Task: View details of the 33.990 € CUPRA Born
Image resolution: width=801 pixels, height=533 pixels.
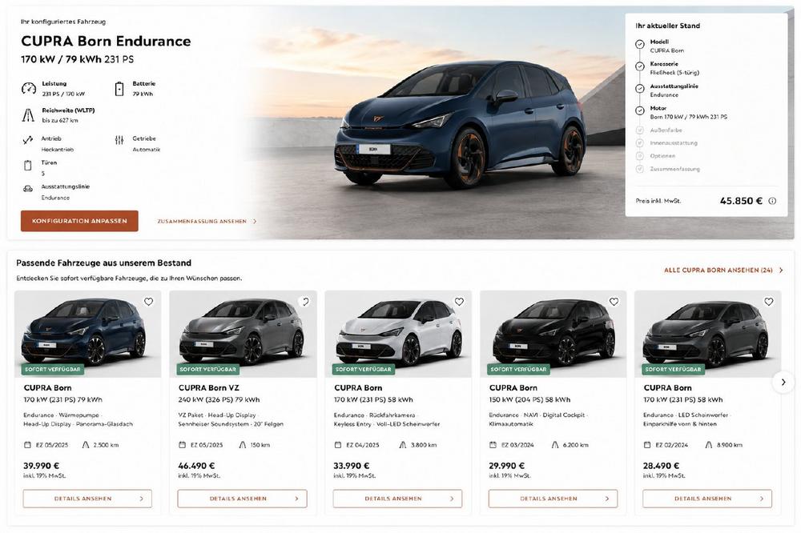Action: 397,499
